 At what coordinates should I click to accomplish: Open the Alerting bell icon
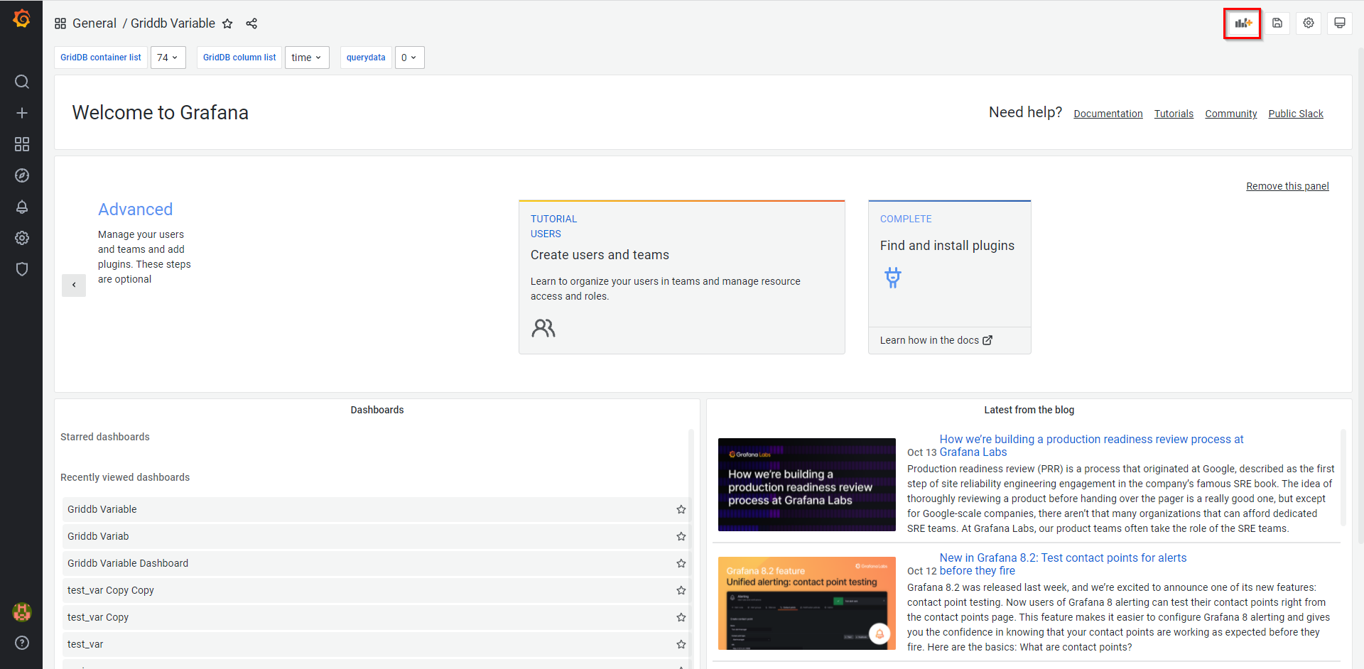tap(22, 207)
